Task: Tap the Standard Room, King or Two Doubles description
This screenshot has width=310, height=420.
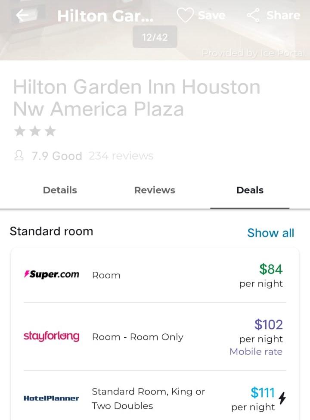Action: [x=149, y=398]
